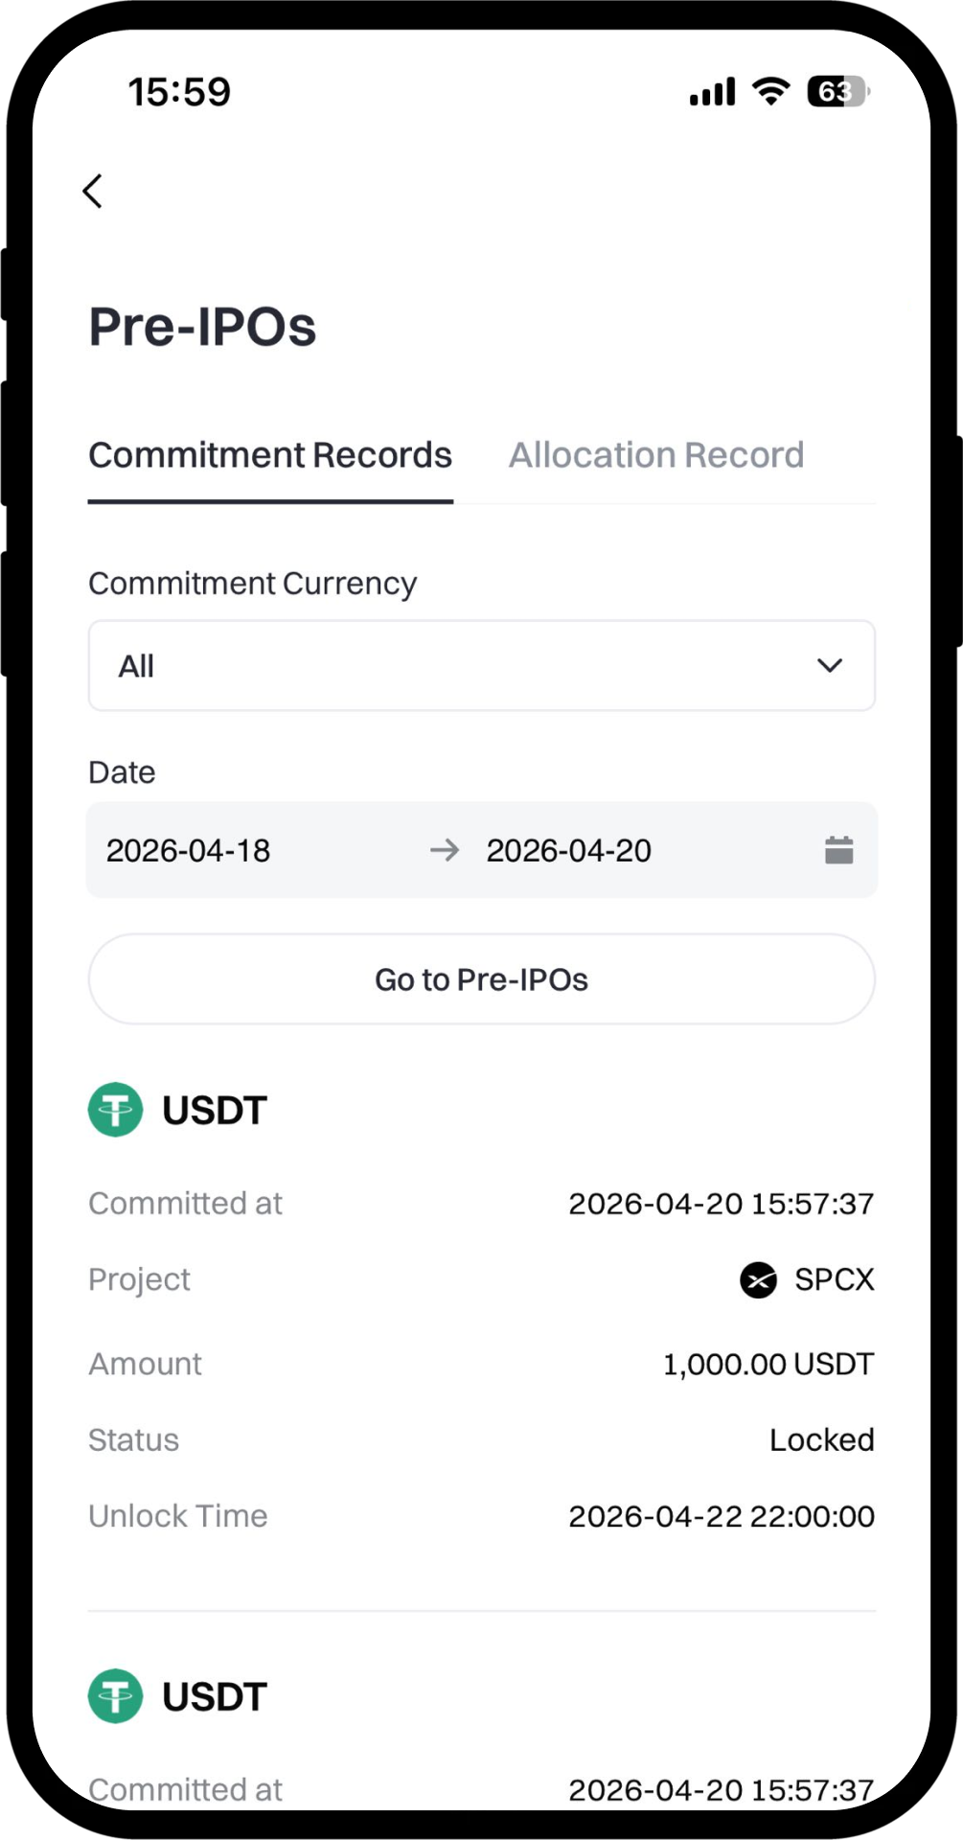Switch to Allocation Record tab

coord(656,455)
